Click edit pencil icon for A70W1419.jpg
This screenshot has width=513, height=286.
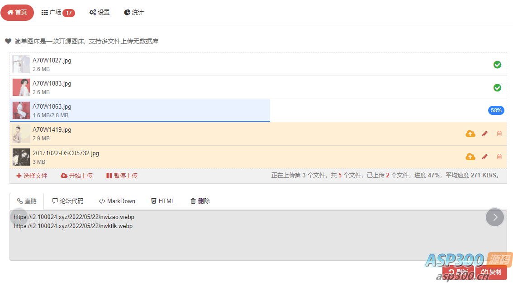point(485,133)
